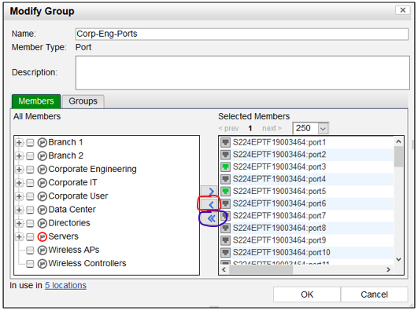Switch to the Members tab
Screen dimensions: 418x311
[x=36, y=101]
